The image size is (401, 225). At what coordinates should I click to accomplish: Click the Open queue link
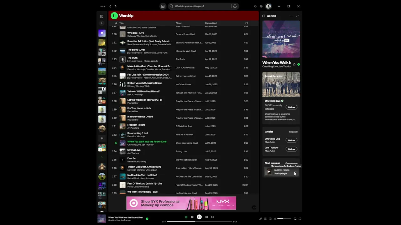click(x=291, y=163)
